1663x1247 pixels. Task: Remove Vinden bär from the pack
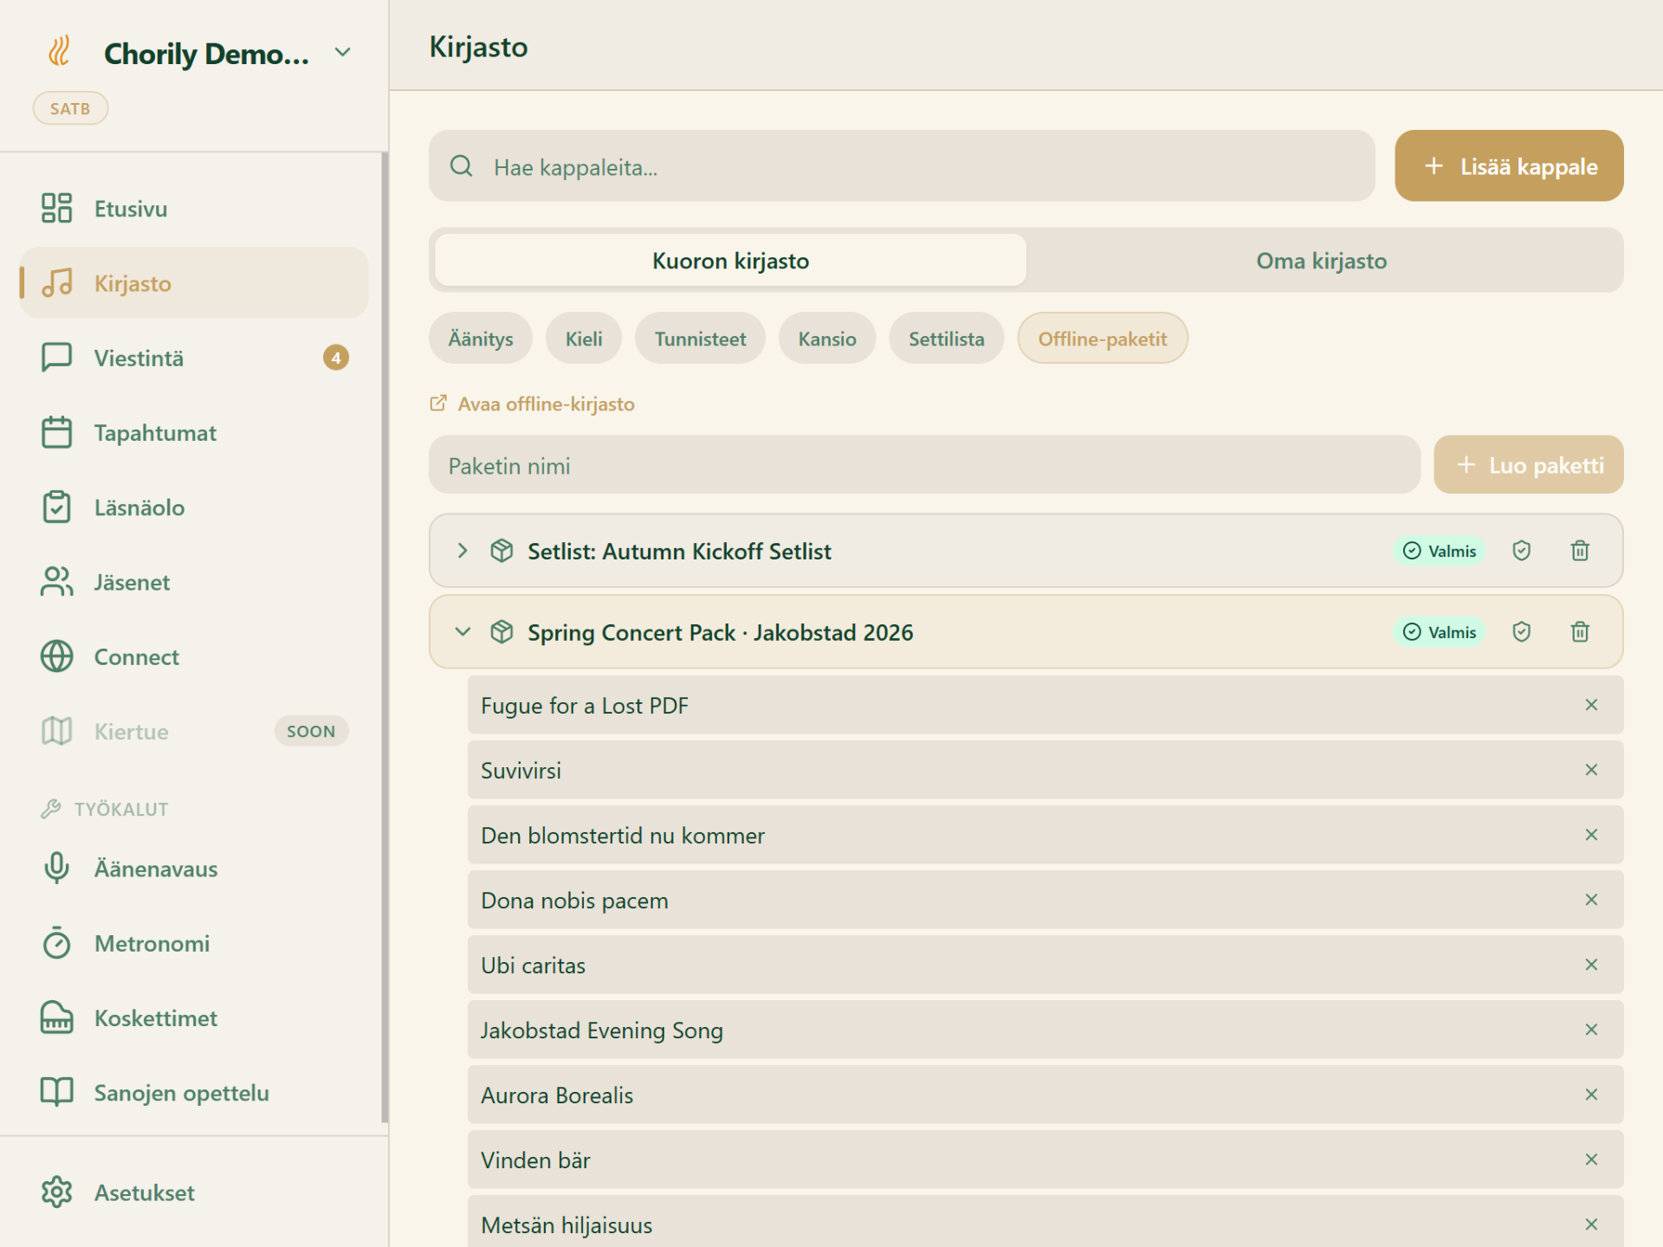pos(1591,1160)
